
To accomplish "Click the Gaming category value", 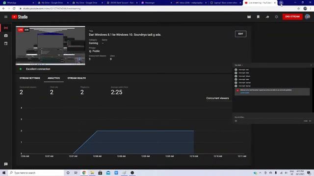I will 94,43.
